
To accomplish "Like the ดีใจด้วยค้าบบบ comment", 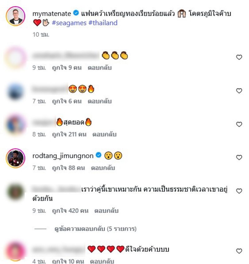I will click(239, 251).
